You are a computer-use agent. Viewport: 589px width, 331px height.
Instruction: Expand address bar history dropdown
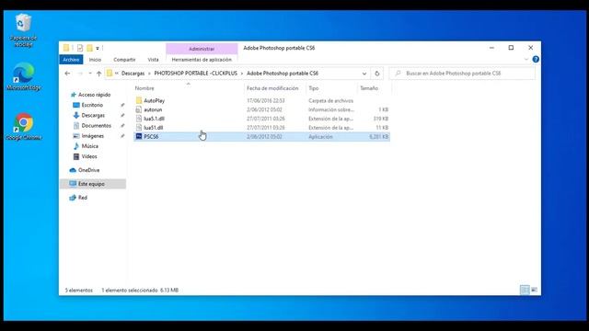tap(364, 74)
